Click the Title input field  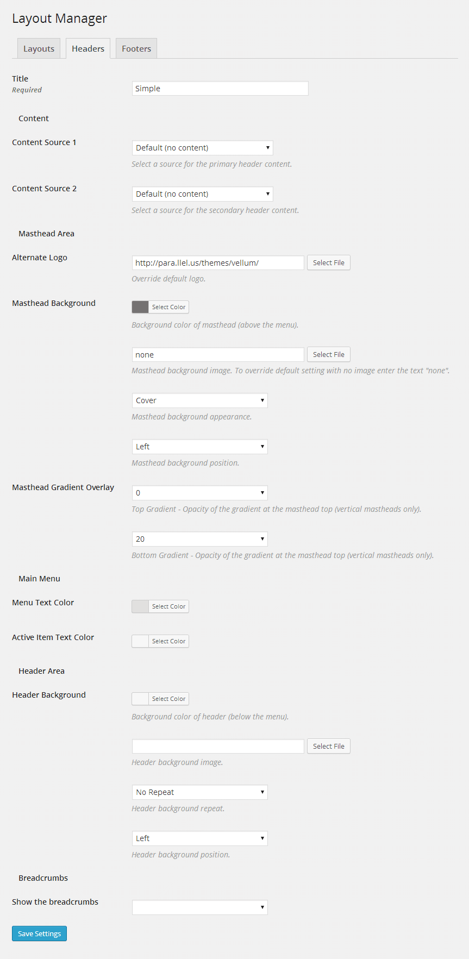pyautogui.click(x=220, y=89)
